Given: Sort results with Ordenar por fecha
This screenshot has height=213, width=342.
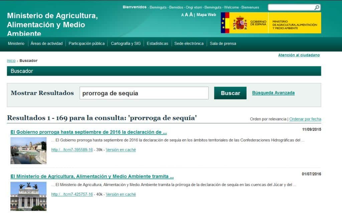Looking at the screenshot, I should 305,119.
